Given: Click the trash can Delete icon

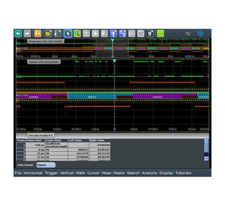Looking at the screenshot, I should tap(150, 34).
